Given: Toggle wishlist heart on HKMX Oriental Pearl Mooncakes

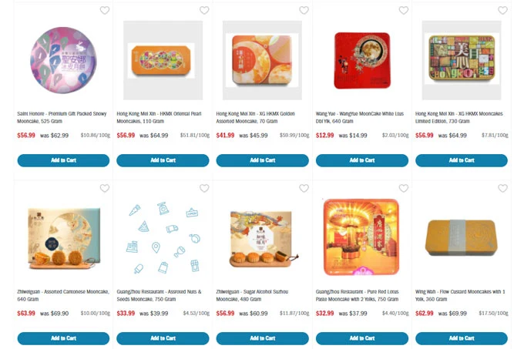Looking at the screenshot, I should pyautogui.click(x=204, y=10).
